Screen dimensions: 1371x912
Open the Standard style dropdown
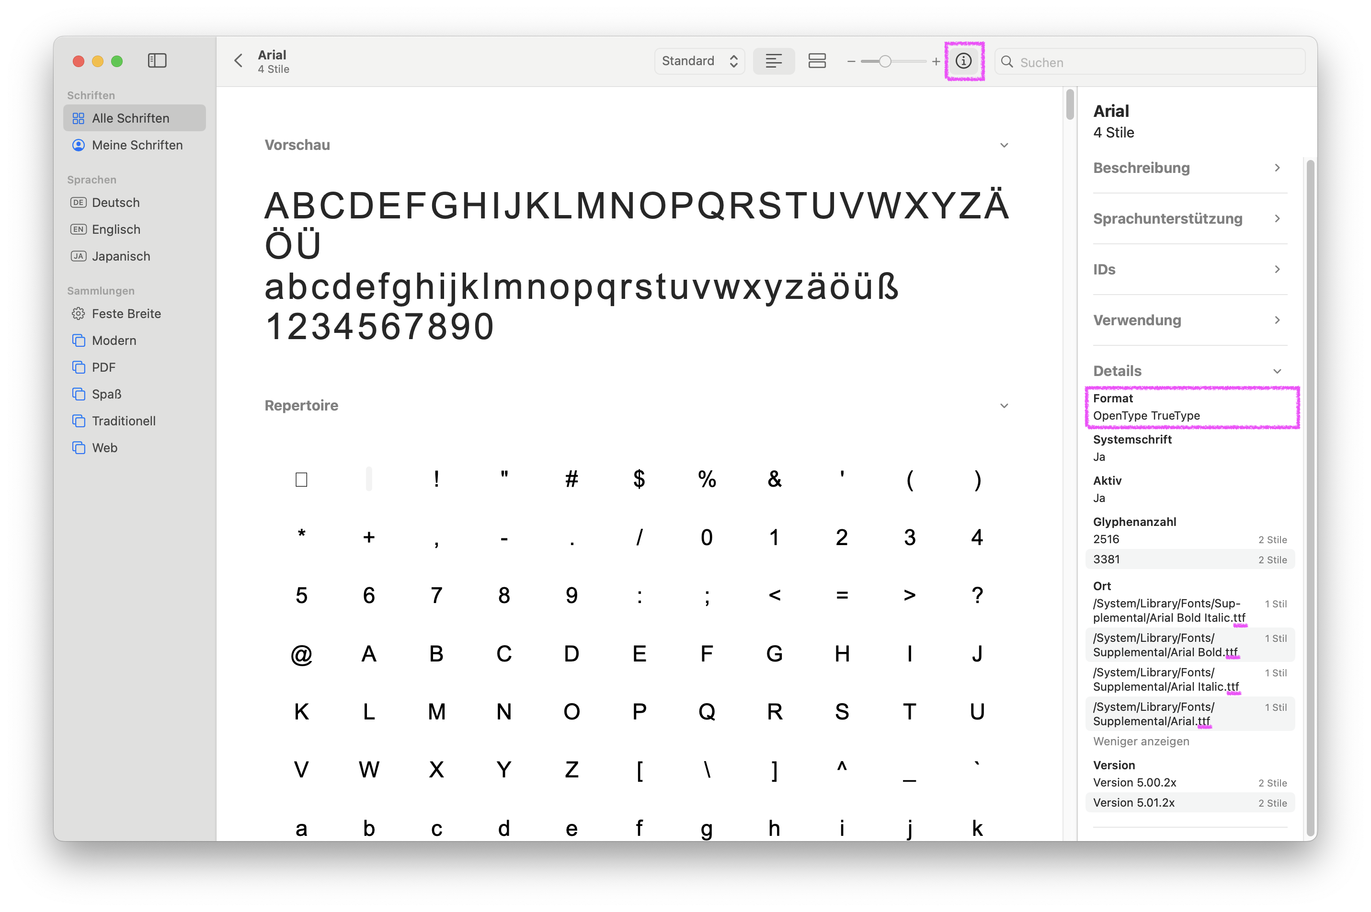pos(699,61)
